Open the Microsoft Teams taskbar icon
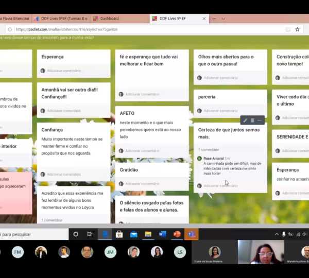The image size is (309, 278). pyautogui.click(x=191, y=234)
